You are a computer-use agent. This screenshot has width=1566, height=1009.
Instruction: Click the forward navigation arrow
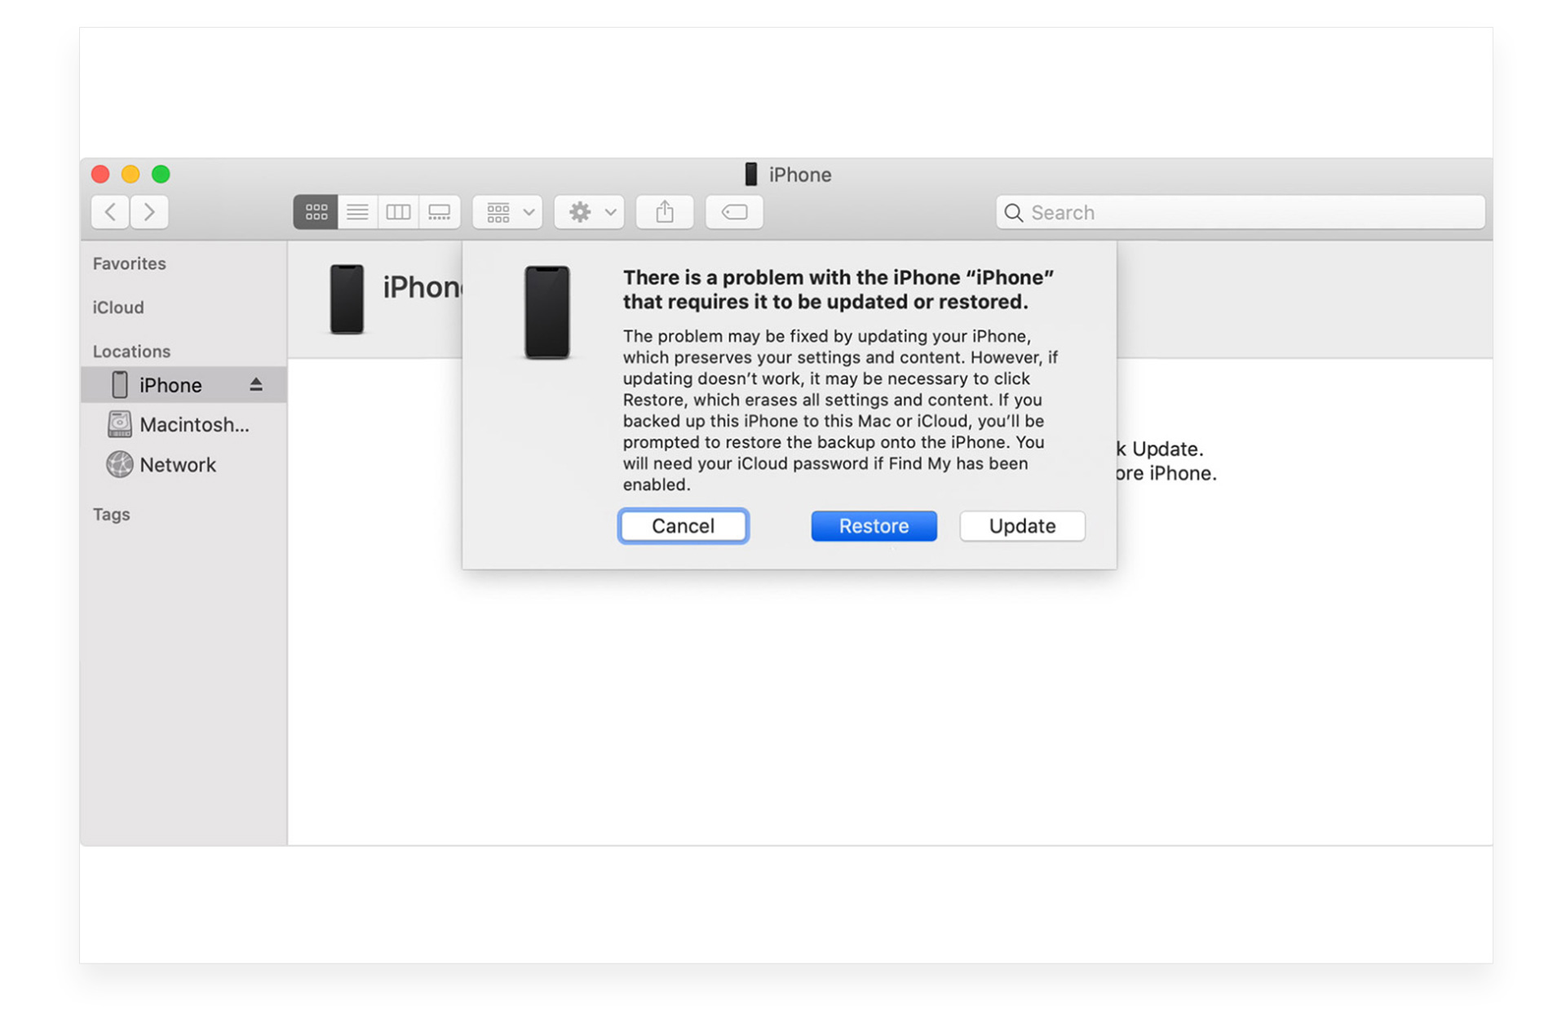(x=149, y=211)
